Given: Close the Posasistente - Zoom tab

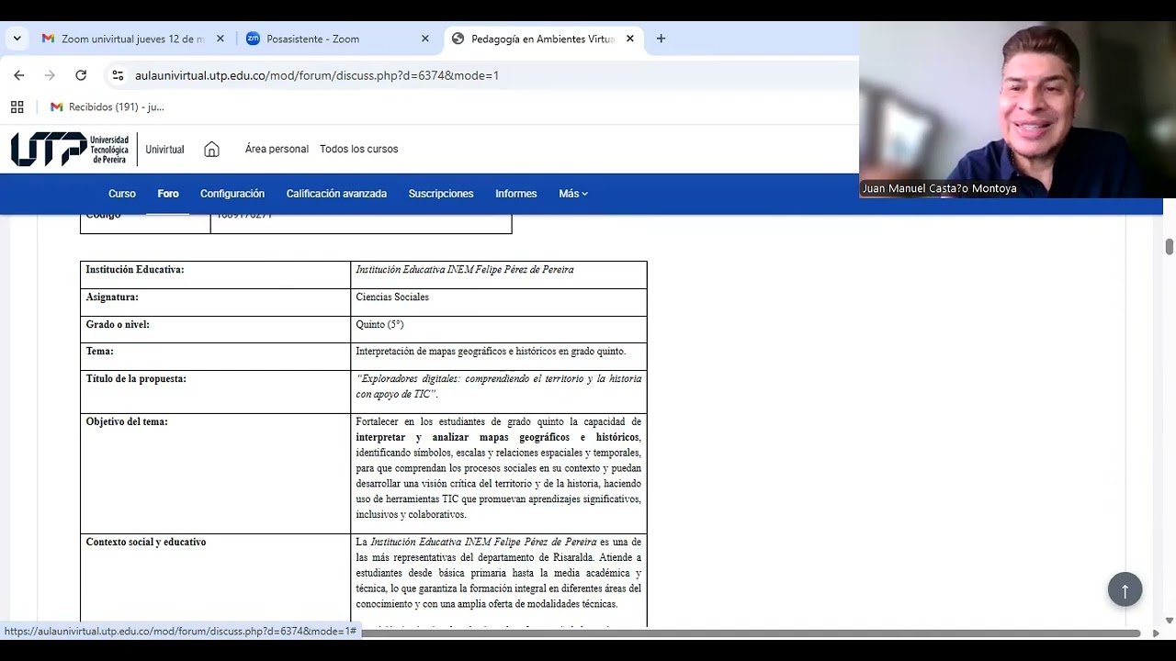Looking at the screenshot, I should [x=424, y=39].
